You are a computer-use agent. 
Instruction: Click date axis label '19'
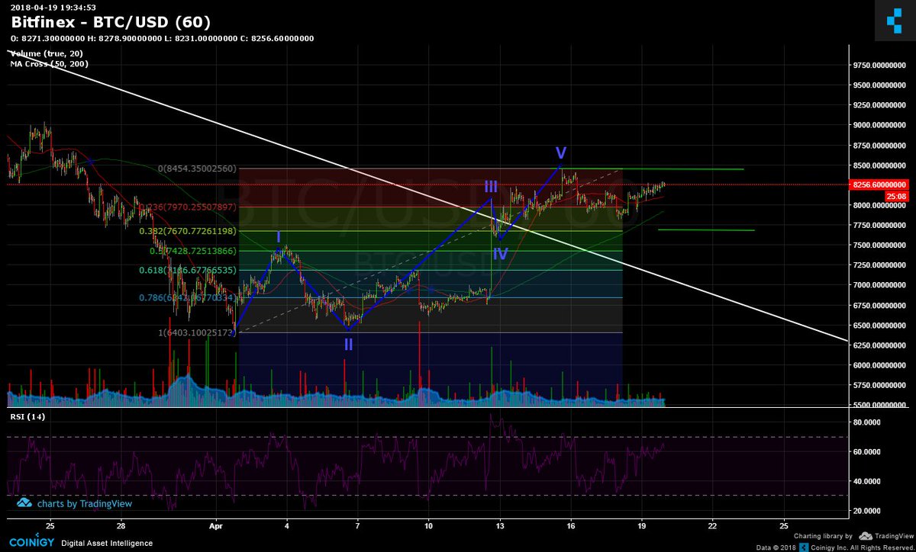[x=641, y=526]
